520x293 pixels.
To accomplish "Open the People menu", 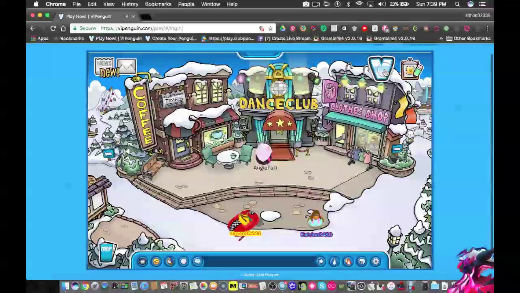I will [x=186, y=4].
